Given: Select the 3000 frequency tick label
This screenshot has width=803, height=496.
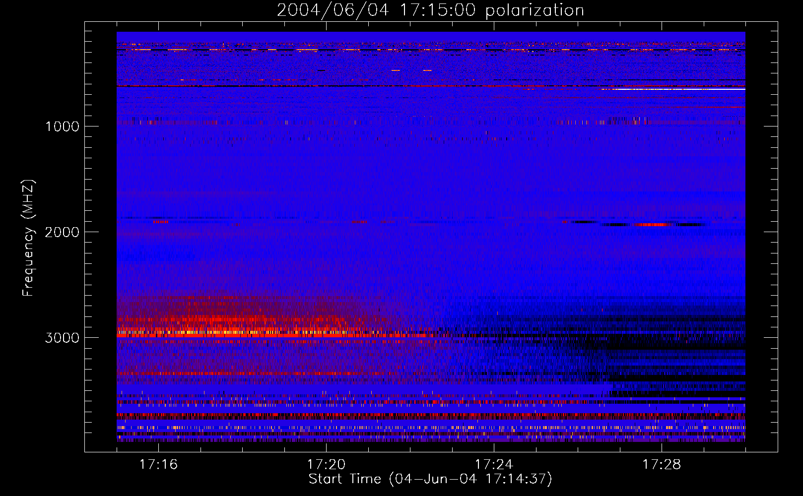Looking at the screenshot, I should click(62, 338).
